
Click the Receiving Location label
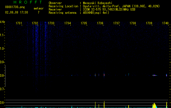63,6
